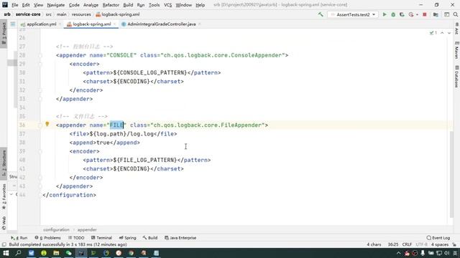Open Search Everywhere magnifier icon
Image resolution: width=460 pixels, height=258 pixels.
(455, 14)
